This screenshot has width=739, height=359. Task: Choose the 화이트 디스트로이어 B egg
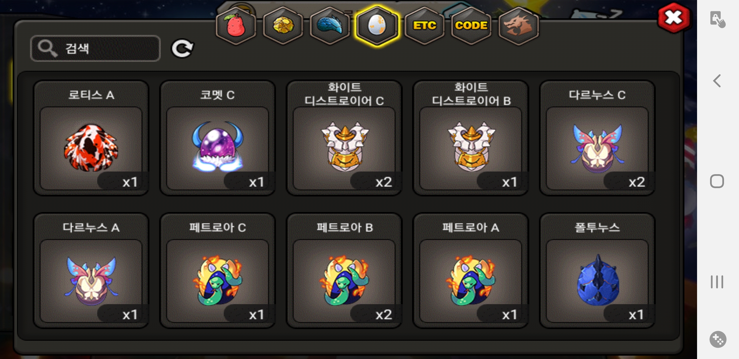[x=471, y=138]
